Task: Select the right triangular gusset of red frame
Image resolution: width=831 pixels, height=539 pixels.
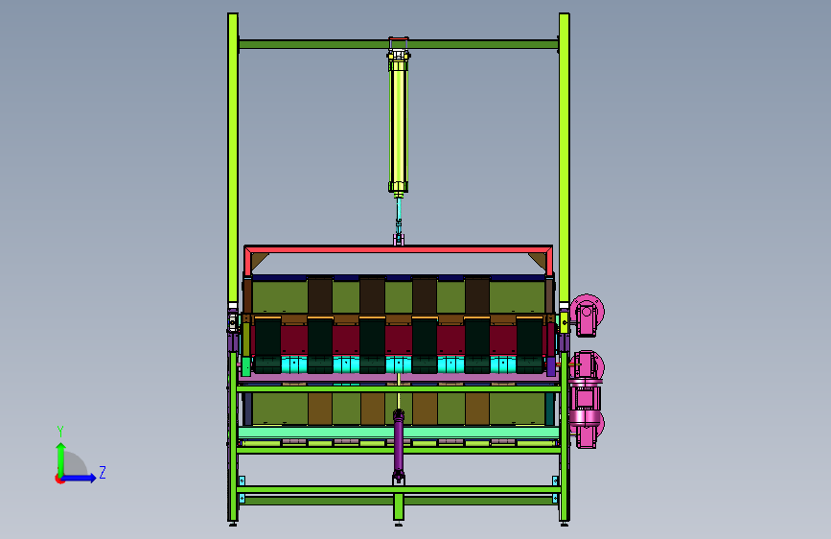Action: click(x=539, y=259)
